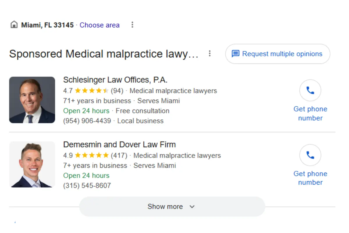Click the 4.7 star rating with 94 reviews
The width and height of the screenshot is (349, 233).
coord(93,91)
